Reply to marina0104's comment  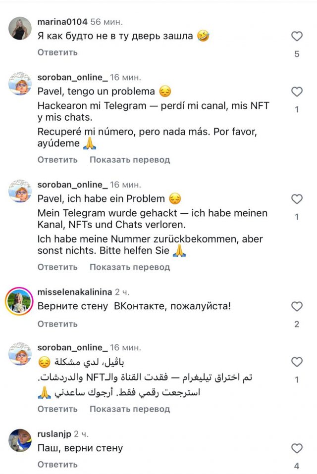[57, 52]
